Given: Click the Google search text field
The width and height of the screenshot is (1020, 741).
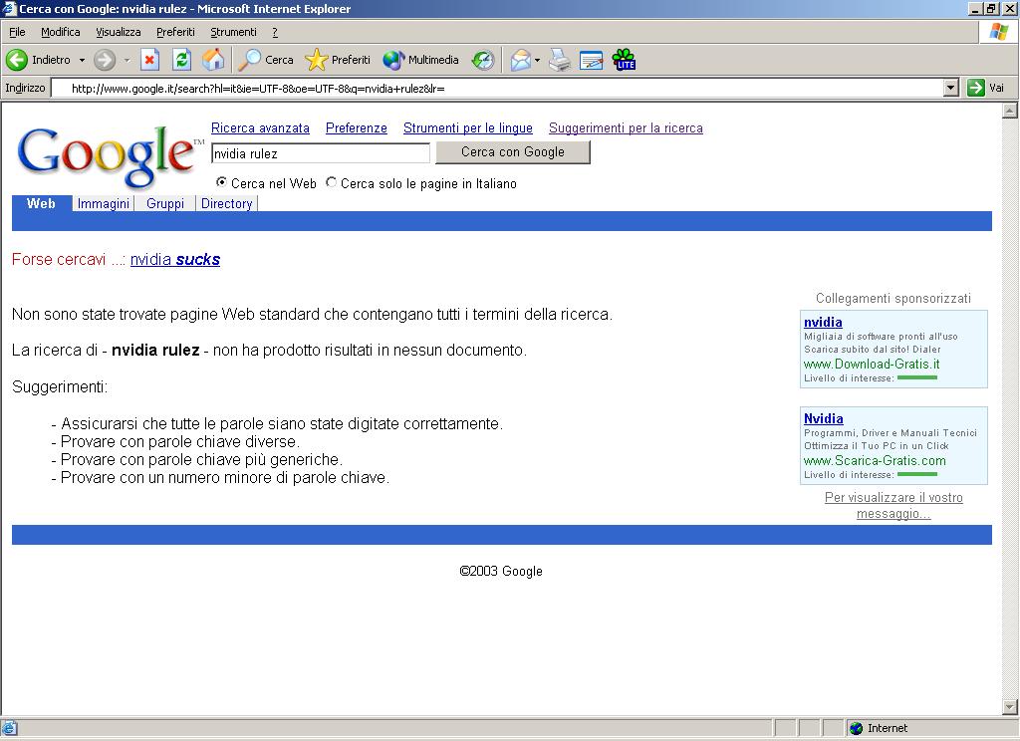Looking at the screenshot, I should (321, 153).
